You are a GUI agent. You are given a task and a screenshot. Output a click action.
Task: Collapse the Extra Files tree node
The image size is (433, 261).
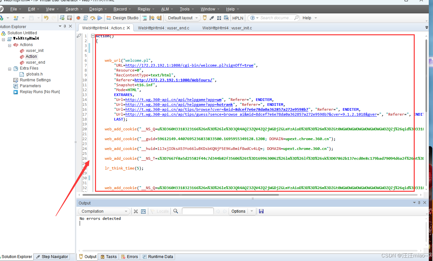[x=10, y=69]
